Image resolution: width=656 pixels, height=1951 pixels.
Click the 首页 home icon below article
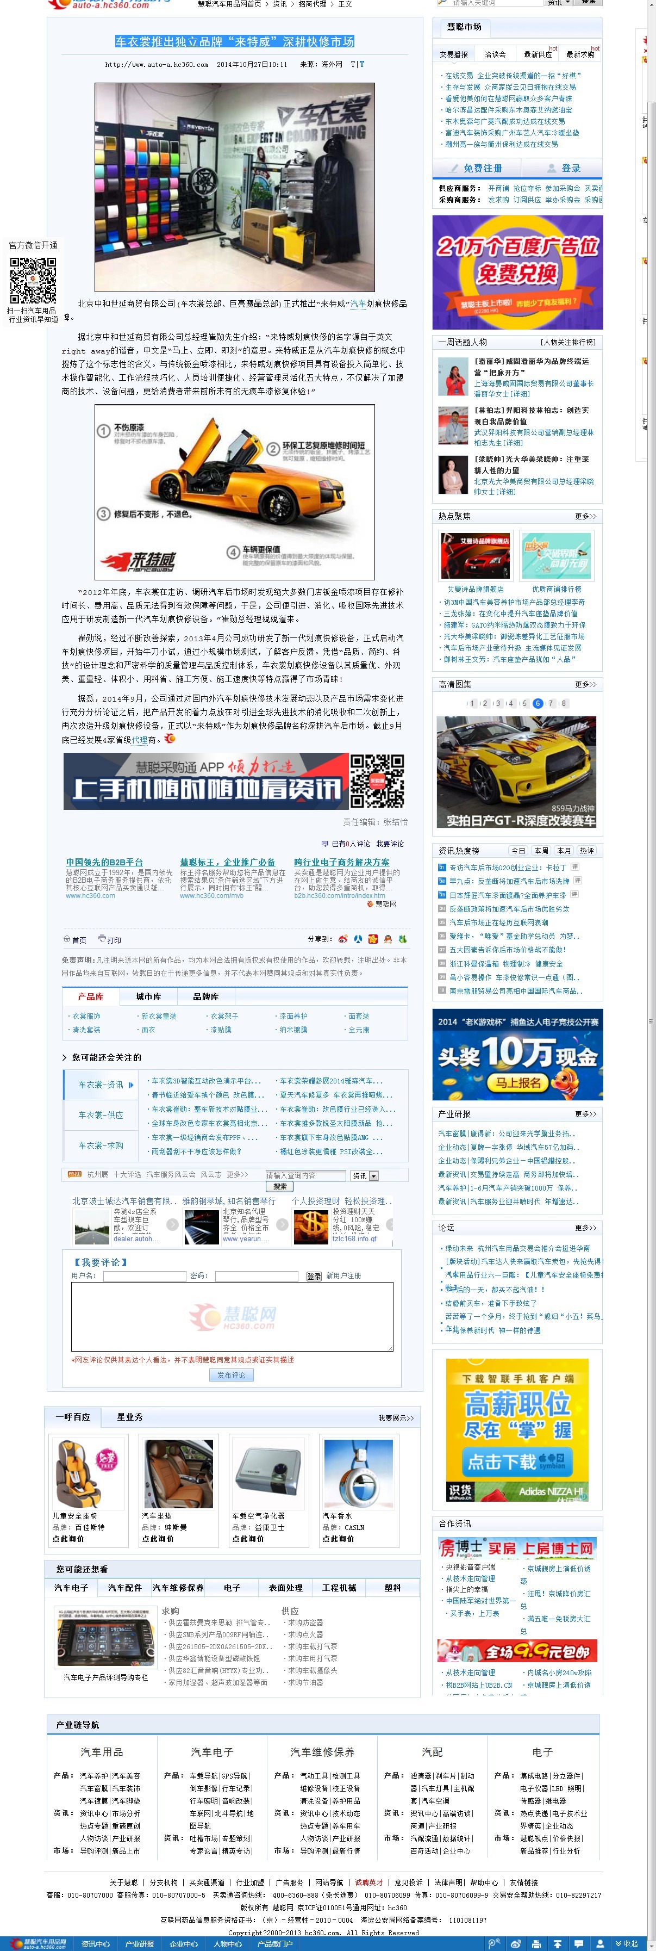pyautogui.click(x=67, y=939)
